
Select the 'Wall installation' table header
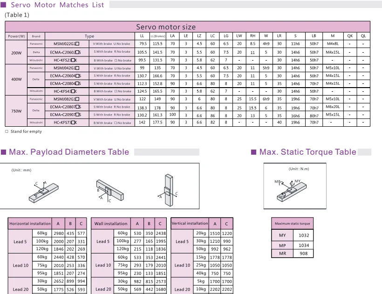point(110,224)
